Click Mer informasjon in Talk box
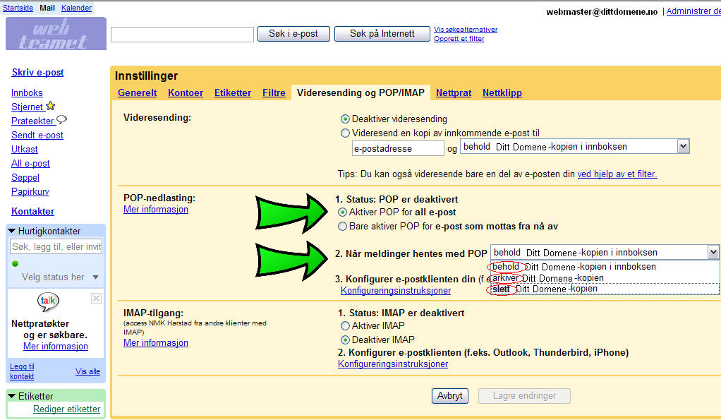Screen dimensions: 721x420 pos(56,347)
